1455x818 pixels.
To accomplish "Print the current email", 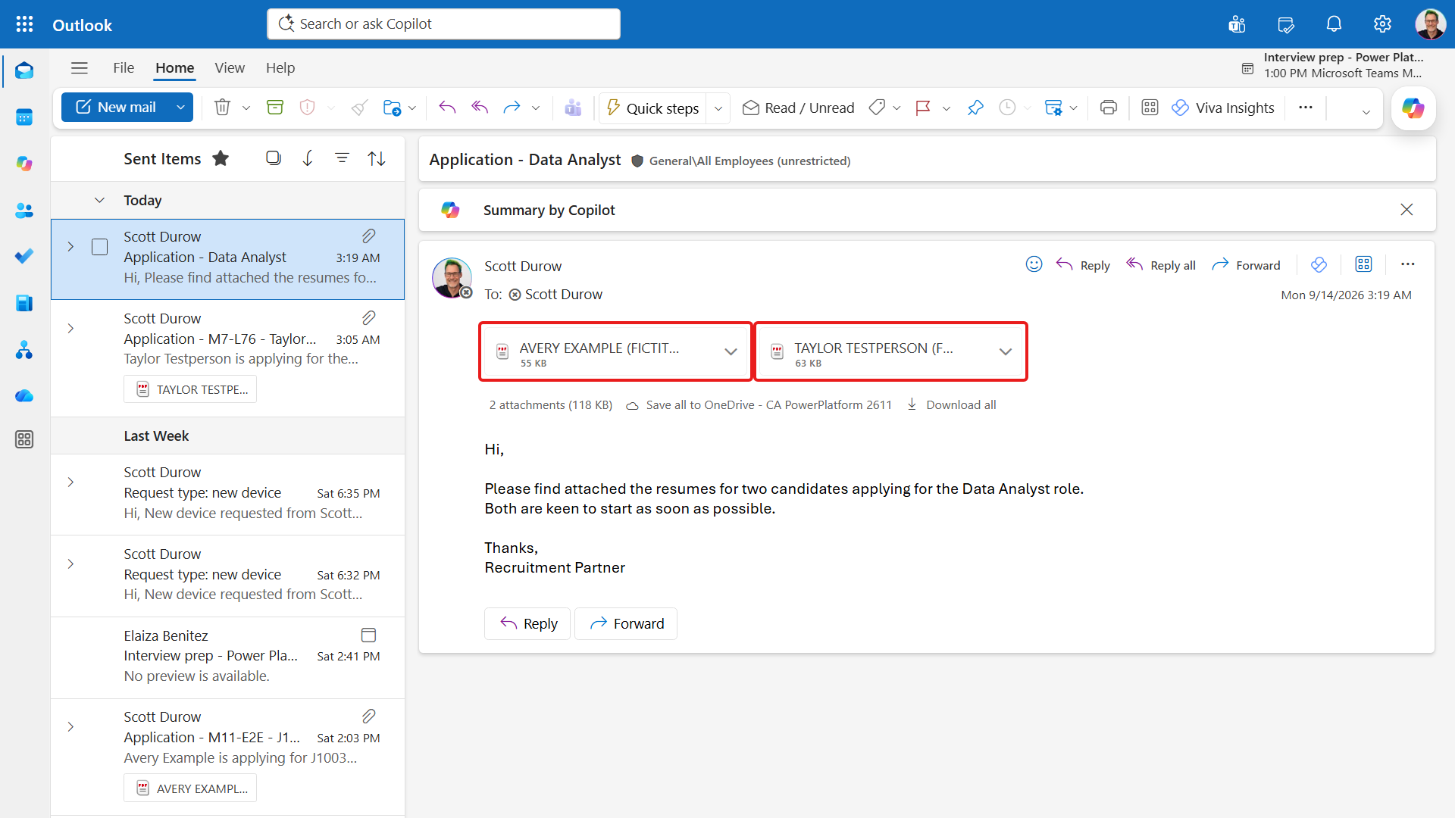I will click(1109, 108).
